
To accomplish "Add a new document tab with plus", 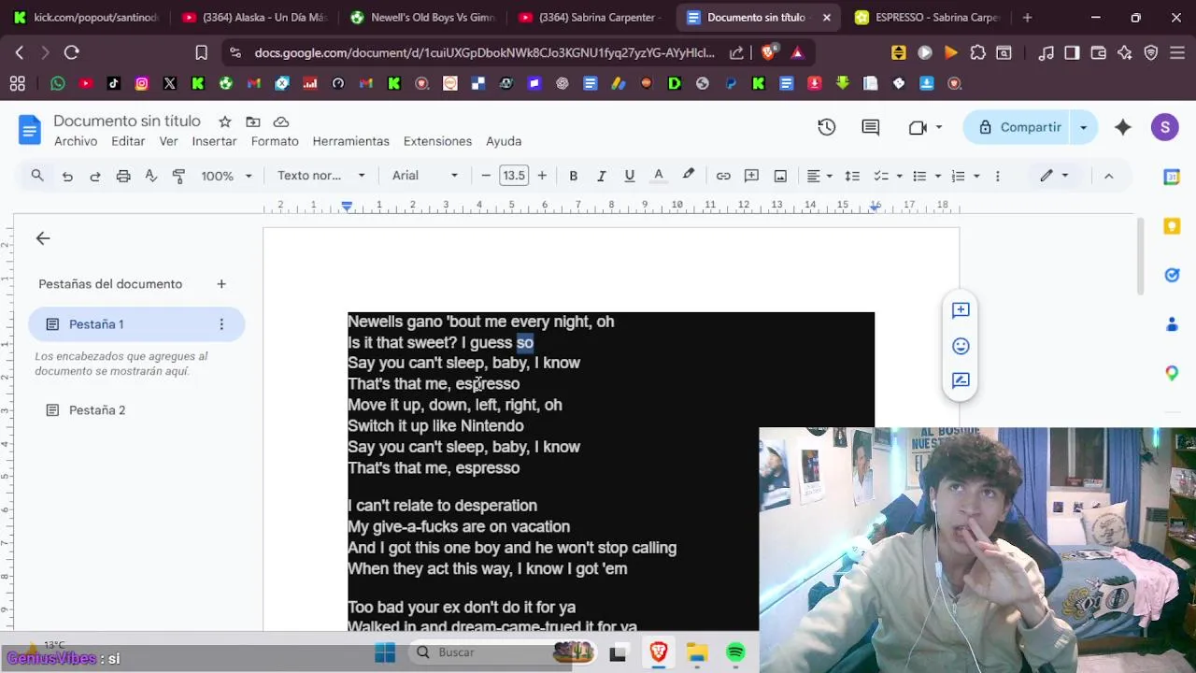I will 221,284.
